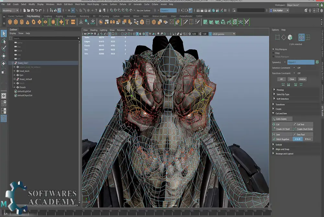Switch to UV Toolkit edge selection mode icon
324x217 pixels.
click(x=284, y=37)
